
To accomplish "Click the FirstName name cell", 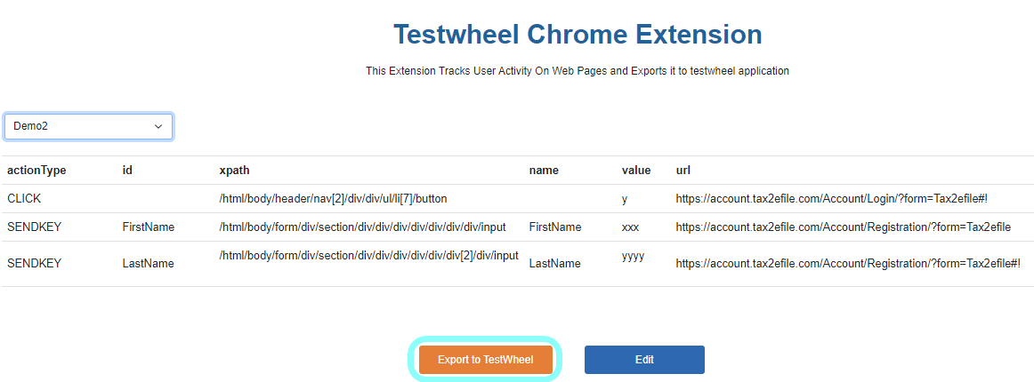I will click(x=555, y=227).
